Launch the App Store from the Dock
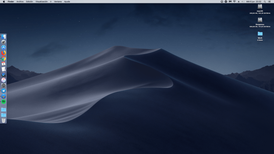 coord(3,48)
